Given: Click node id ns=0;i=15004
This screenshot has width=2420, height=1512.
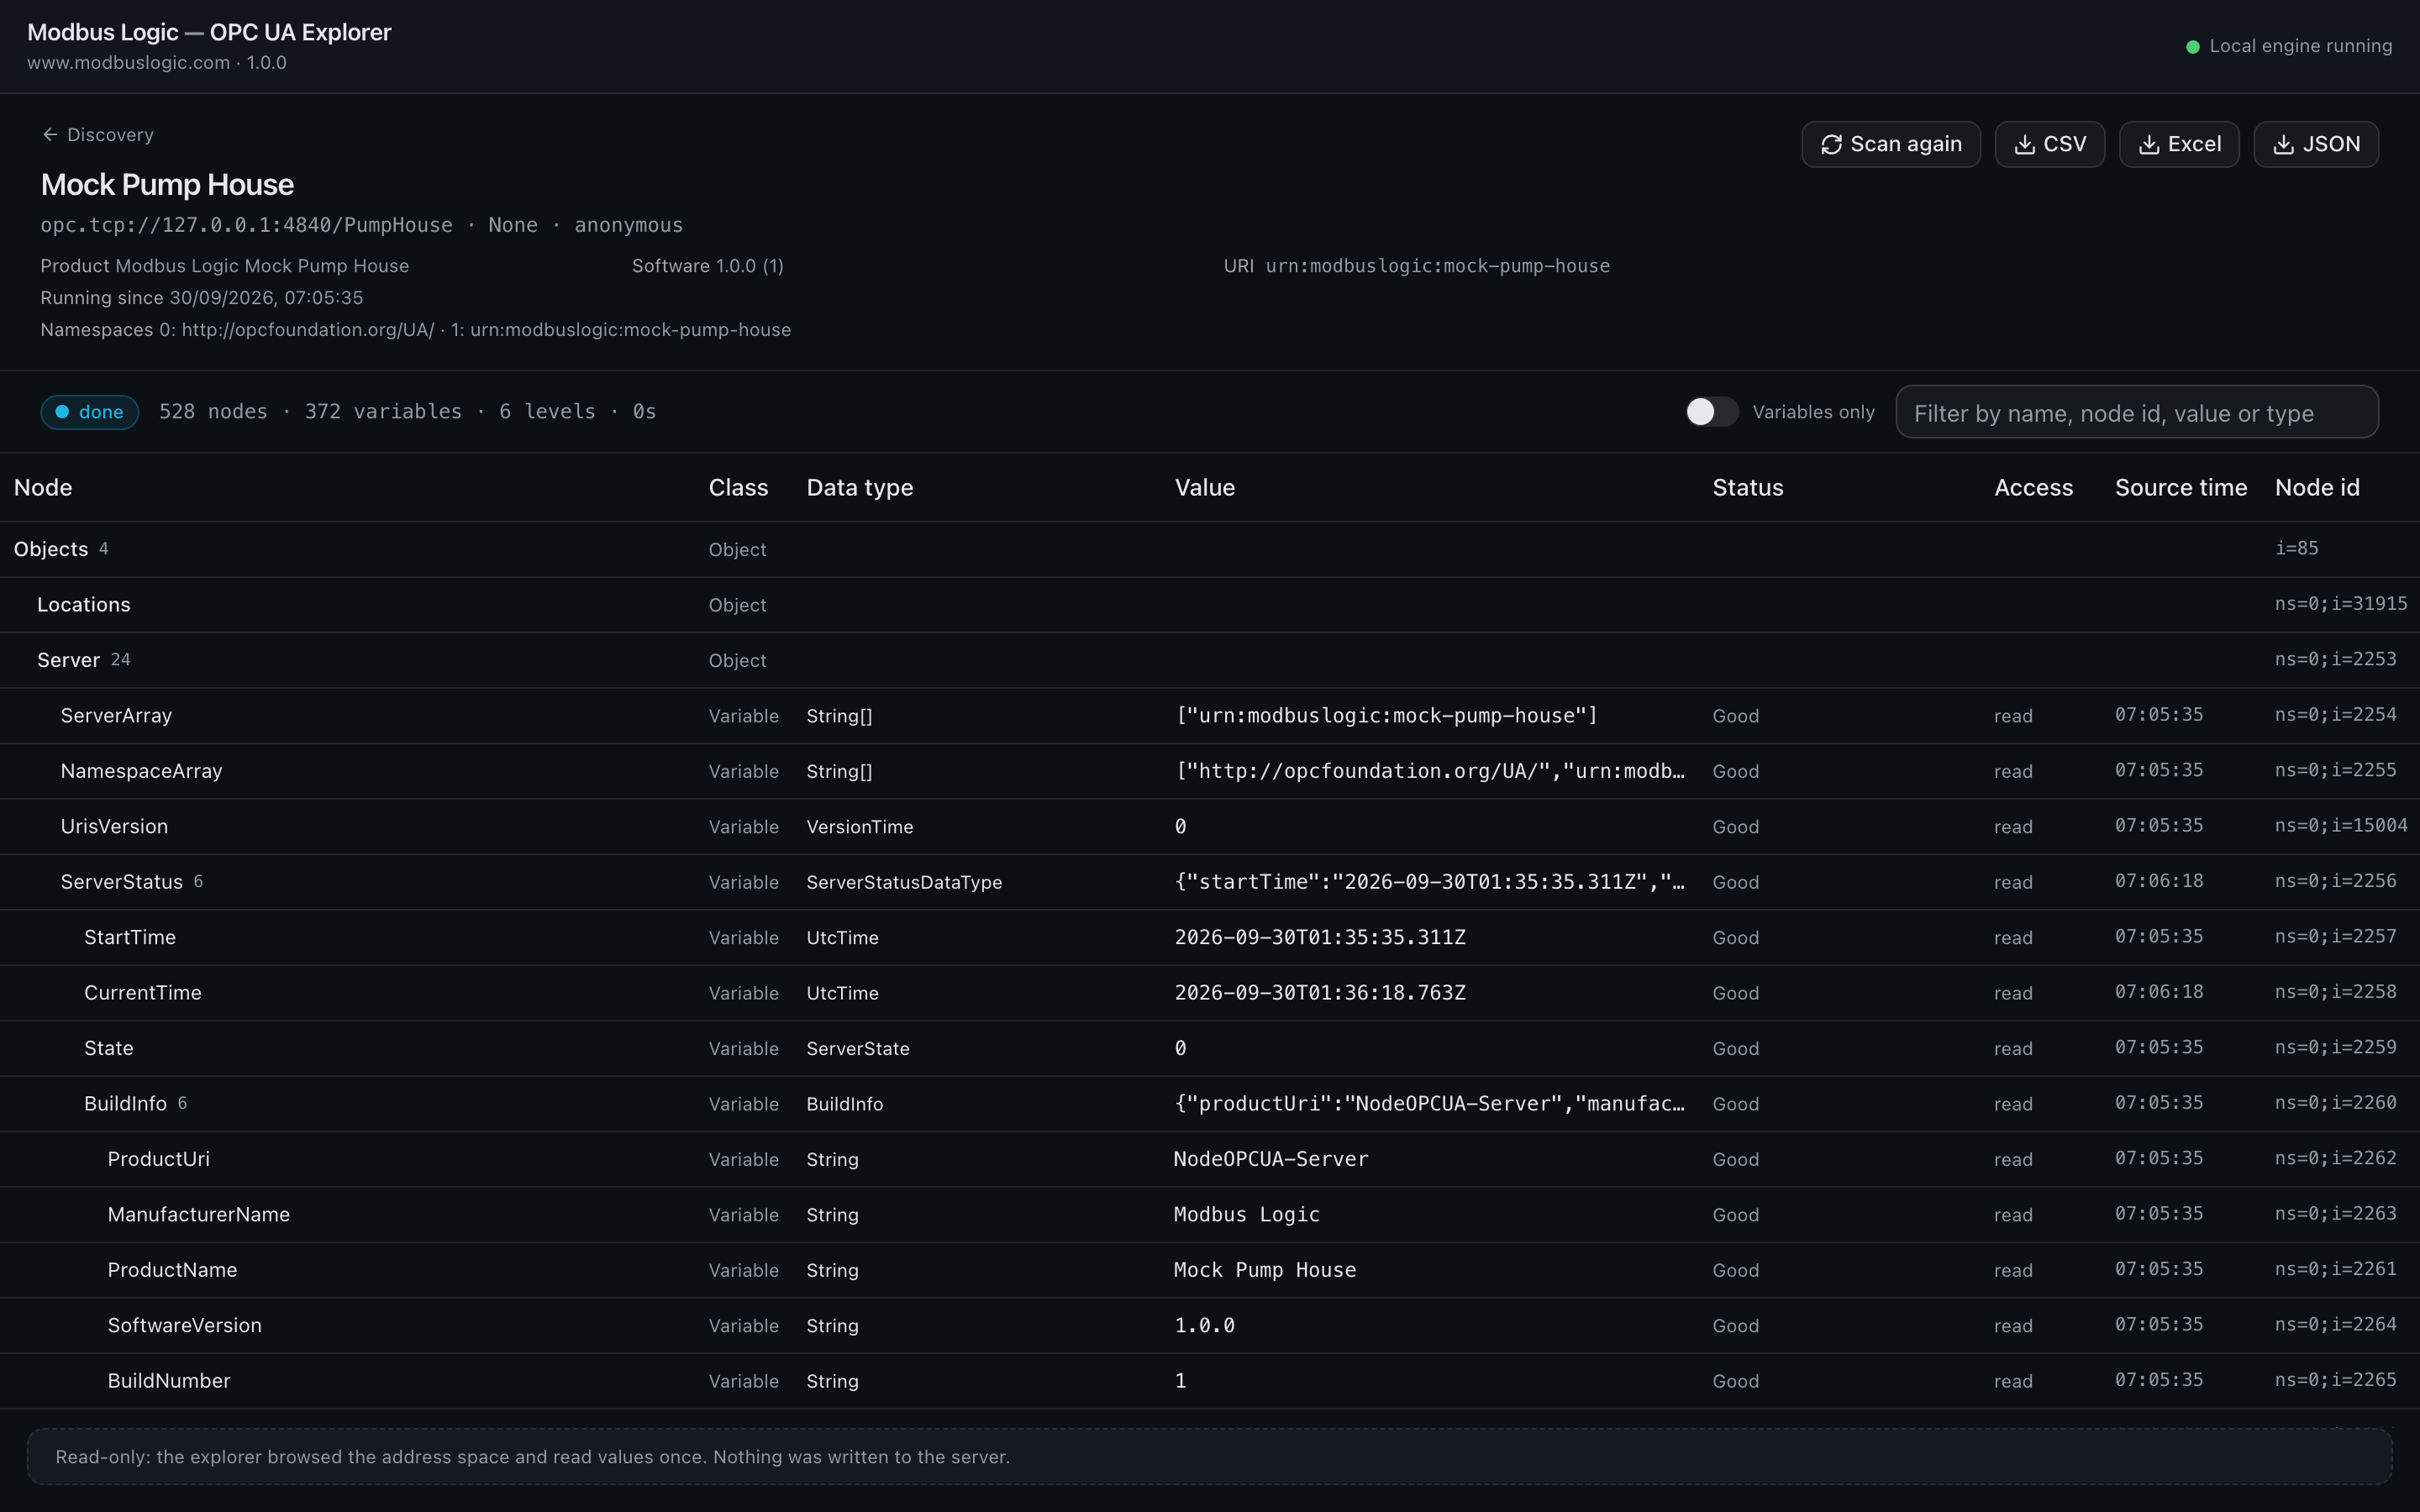Looking at the screenshot, I should (2340, 826).
